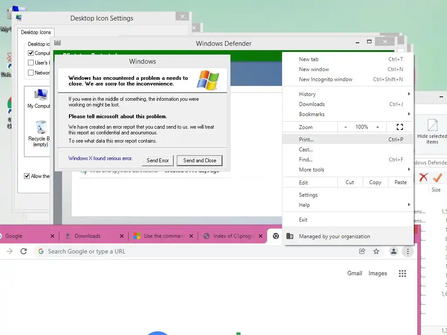Screen dimensions: 447x335
Task: Click the Send and Close button
Action: [199, 161]
